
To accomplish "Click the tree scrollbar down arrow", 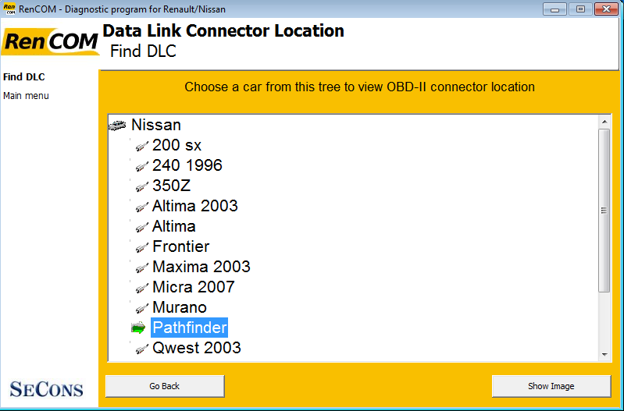I will click(604, 354).
